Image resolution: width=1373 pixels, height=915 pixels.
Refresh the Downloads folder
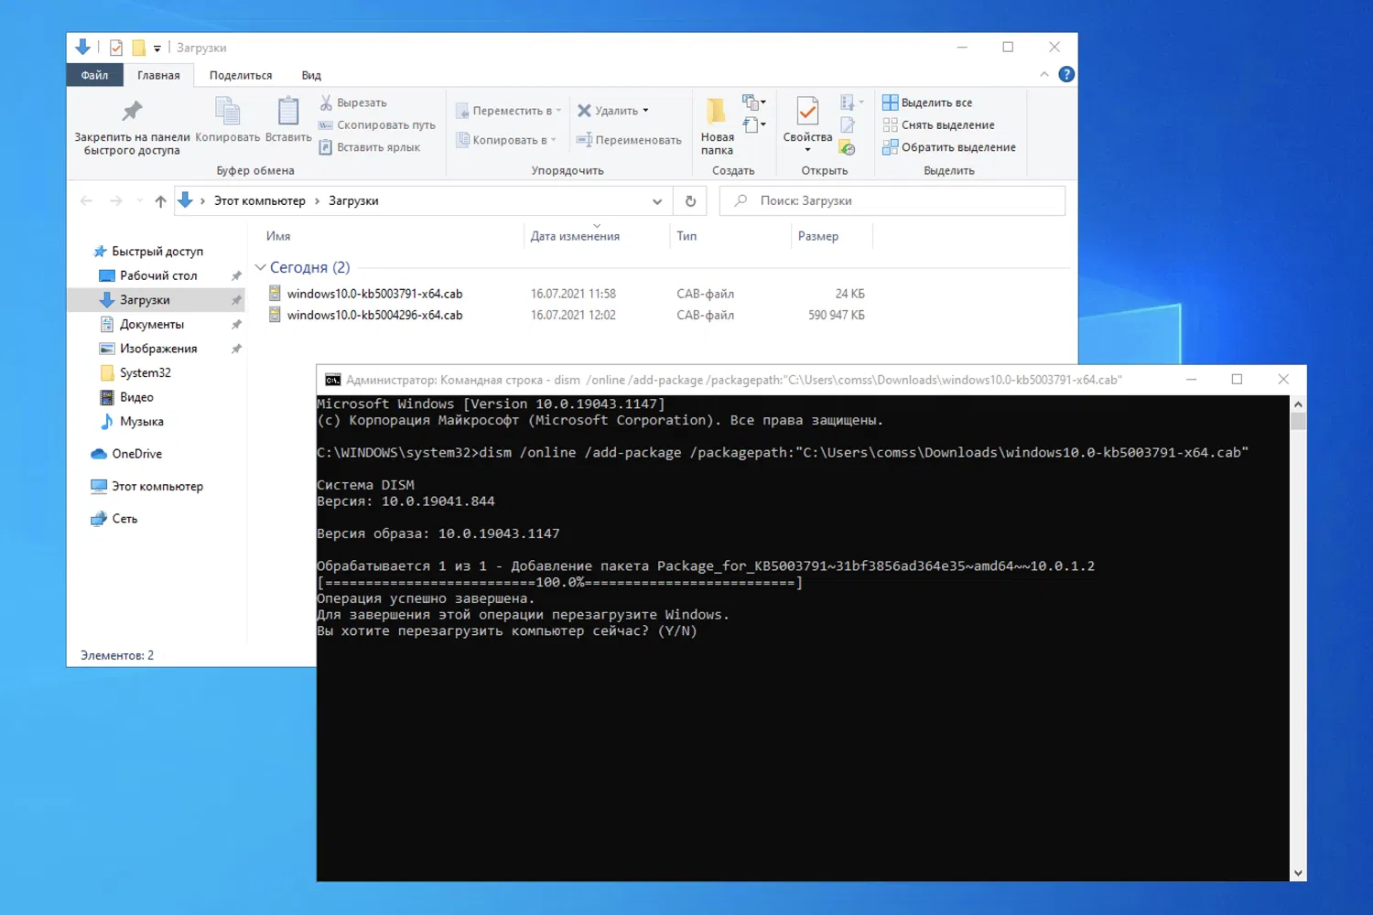[x=691, y=201]
